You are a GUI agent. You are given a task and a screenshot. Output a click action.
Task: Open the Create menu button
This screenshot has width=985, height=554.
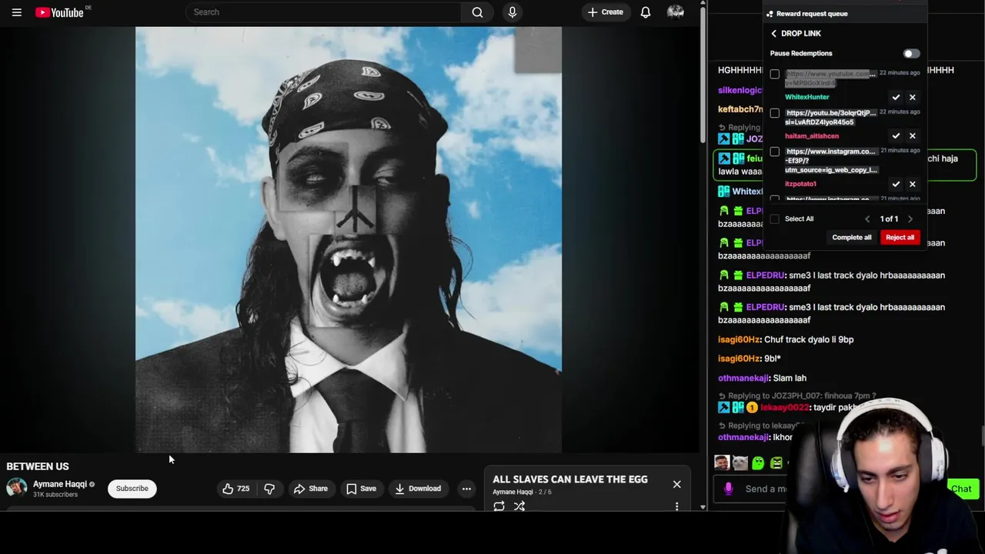click(x=606, y=12)
